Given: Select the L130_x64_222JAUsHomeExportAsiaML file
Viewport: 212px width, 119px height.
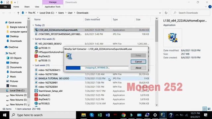Looking at the screenshot, I should pyautogui.click(x=92, y=30).
